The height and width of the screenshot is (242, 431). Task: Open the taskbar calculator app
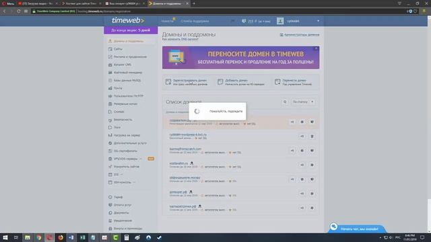point(127,237)
